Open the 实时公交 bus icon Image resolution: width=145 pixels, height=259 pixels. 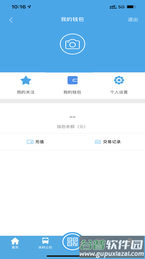(45, 241)
